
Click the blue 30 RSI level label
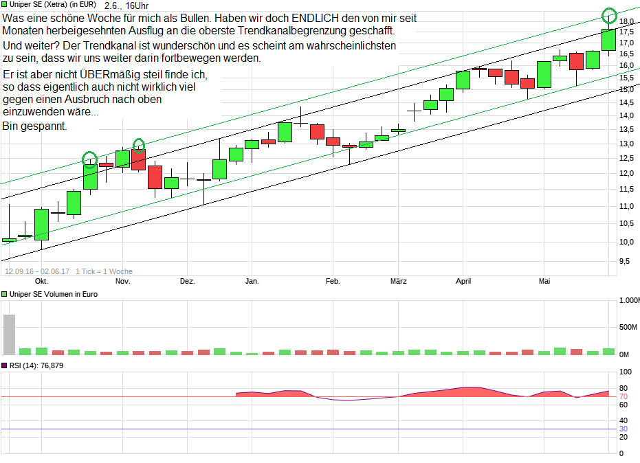pyautogui.click(x=624, y=429)
